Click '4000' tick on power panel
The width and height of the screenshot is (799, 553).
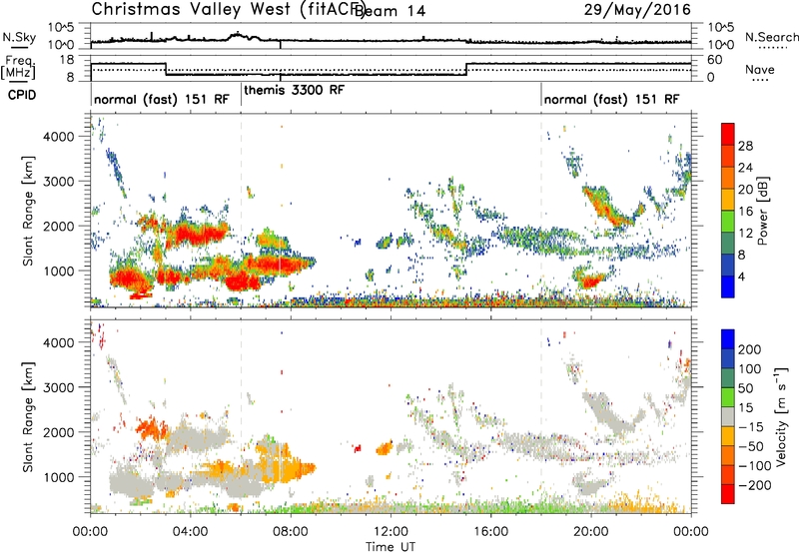(x=58, y=137)
